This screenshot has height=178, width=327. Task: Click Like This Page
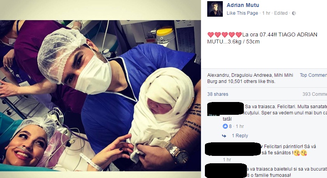click(242, 13)
